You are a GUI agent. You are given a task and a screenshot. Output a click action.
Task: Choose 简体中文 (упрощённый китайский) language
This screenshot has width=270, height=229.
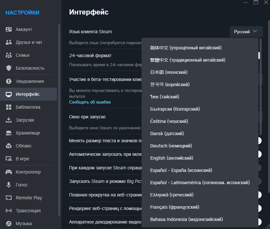pos(200,48)
